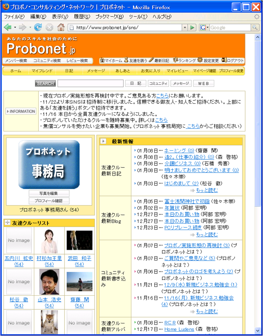
Task: Open the 履歴 menu
Action: [x=82, y=17]
